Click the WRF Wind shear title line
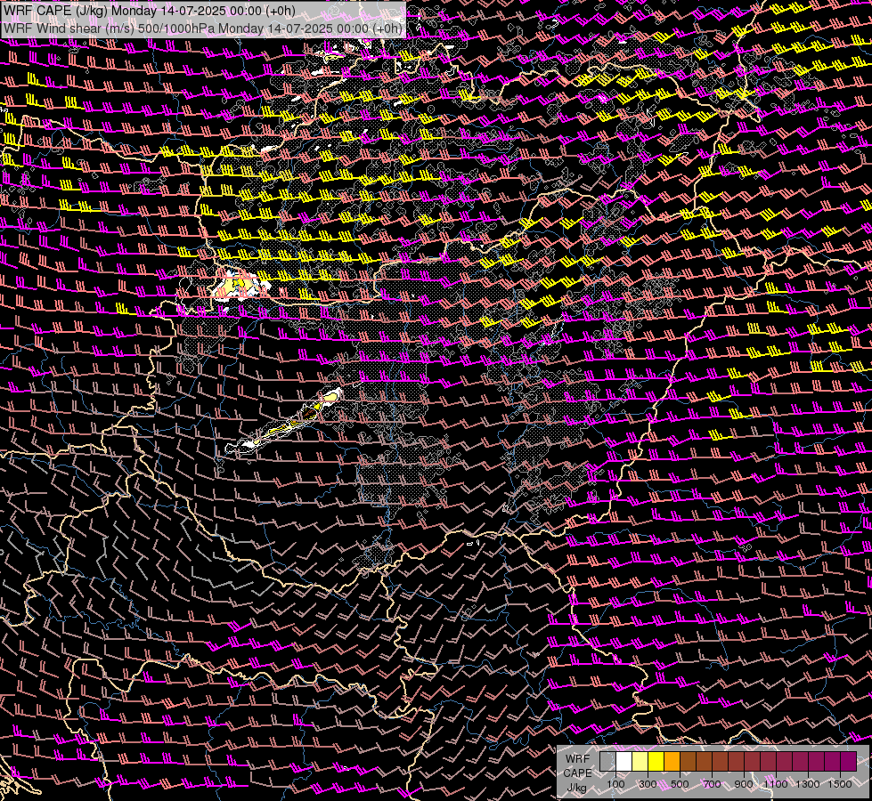 point(203,28)
